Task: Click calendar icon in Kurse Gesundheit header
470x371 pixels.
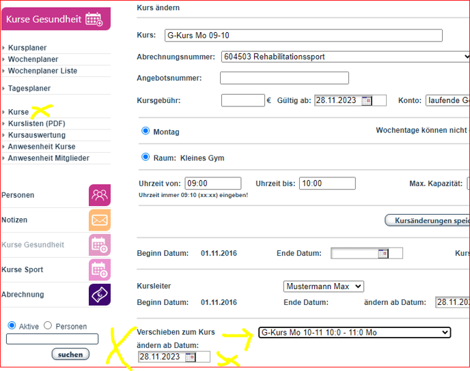Action: [x=94, y=19]
